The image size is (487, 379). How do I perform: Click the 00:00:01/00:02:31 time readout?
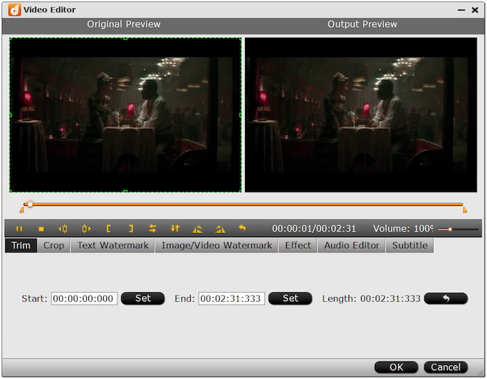click(314, 229)
